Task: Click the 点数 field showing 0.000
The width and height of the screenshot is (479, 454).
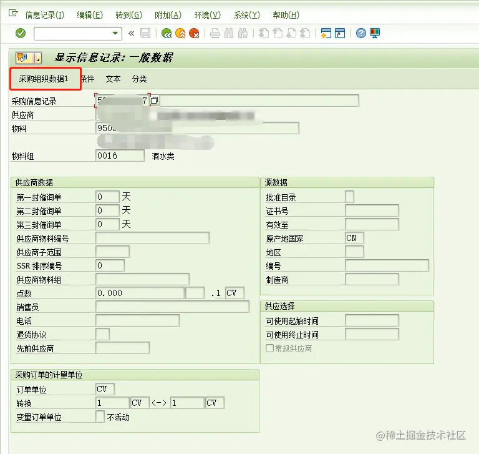Action: coord(140,293)
